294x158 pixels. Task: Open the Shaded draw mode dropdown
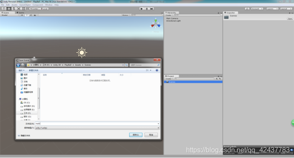coord(10,15)
